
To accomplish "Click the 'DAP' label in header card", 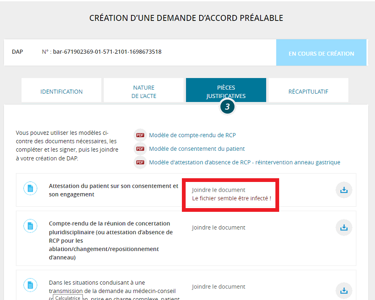I will click(17, 52).
